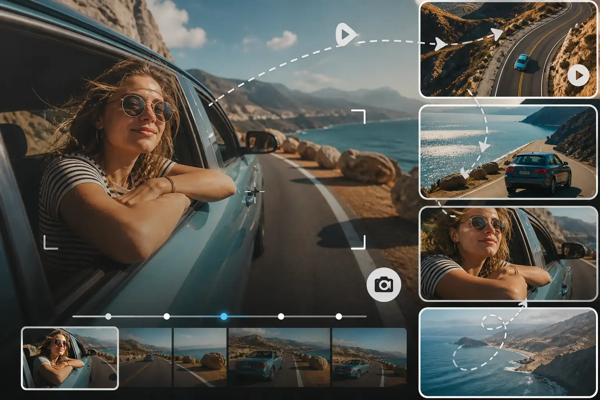The width and height of the screenshot is (600, 400).
Task: Play the aerial winding road clip
Action: (578, 75)
